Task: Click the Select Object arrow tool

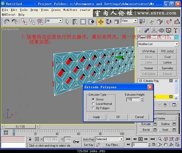Action: (x=67, y=21)
